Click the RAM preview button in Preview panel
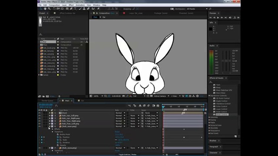This screenshot has width=278, height=156. click(x=238, y=17)
